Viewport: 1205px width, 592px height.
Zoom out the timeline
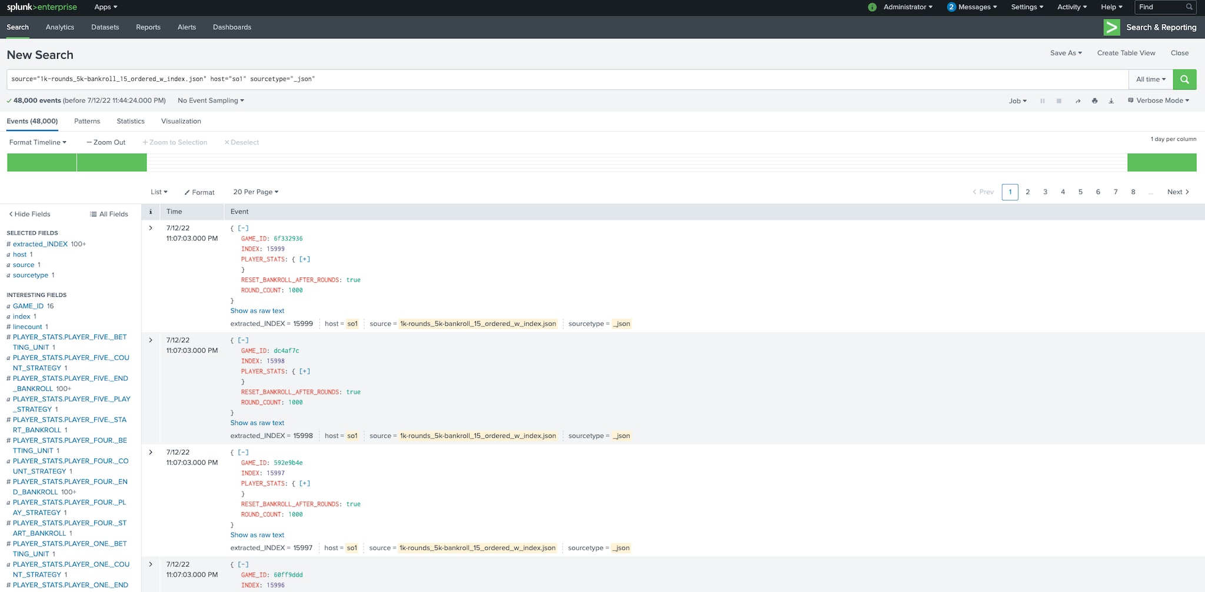point(106,142)
